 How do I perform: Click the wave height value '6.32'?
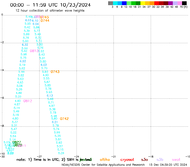click(25, 45)
